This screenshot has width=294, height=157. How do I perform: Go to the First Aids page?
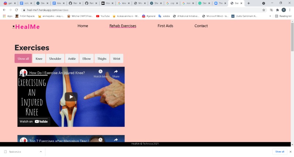pyautogui.click(x=165, y=26)
